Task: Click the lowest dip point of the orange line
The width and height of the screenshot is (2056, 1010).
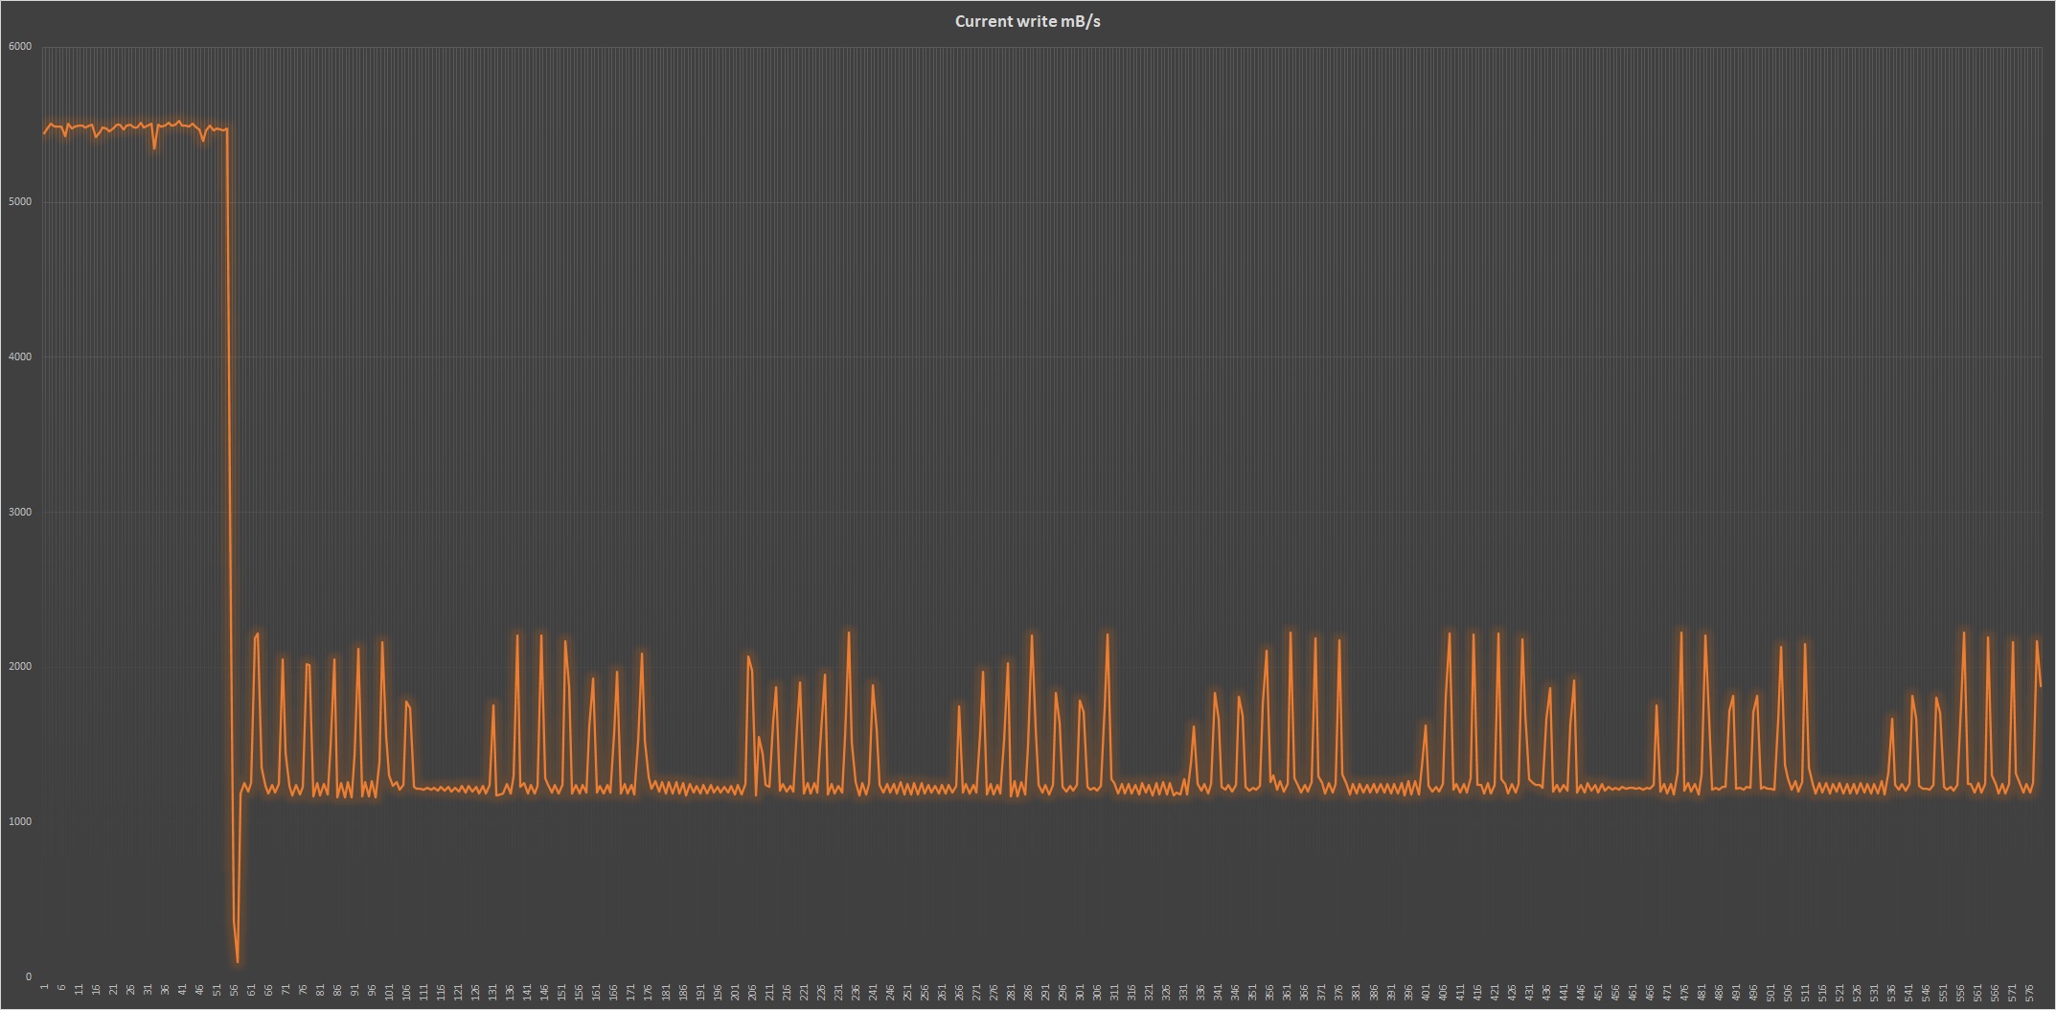Action: pos(238,961)
